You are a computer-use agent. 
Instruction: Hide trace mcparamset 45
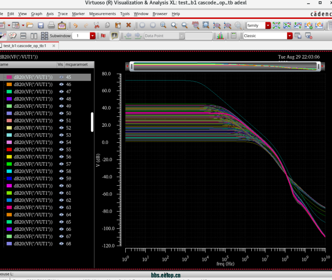pos(61,77)
